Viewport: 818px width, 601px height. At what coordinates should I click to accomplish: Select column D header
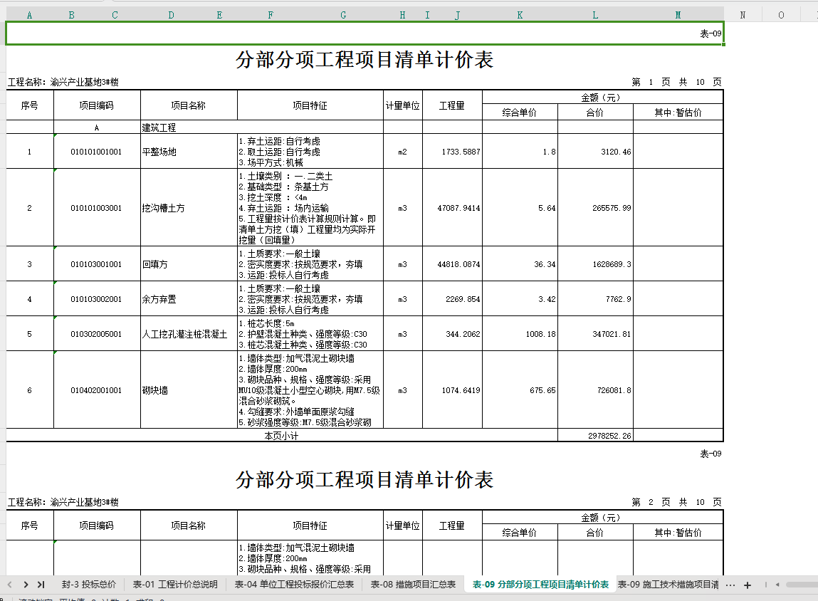tap(171, 15)
